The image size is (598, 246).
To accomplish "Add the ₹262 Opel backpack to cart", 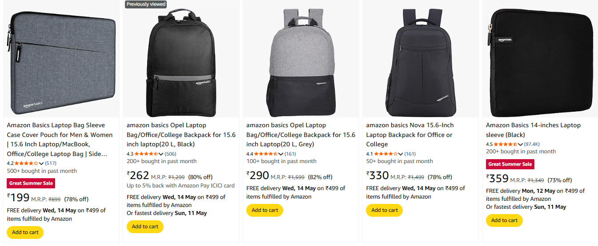I will [145, 226].
